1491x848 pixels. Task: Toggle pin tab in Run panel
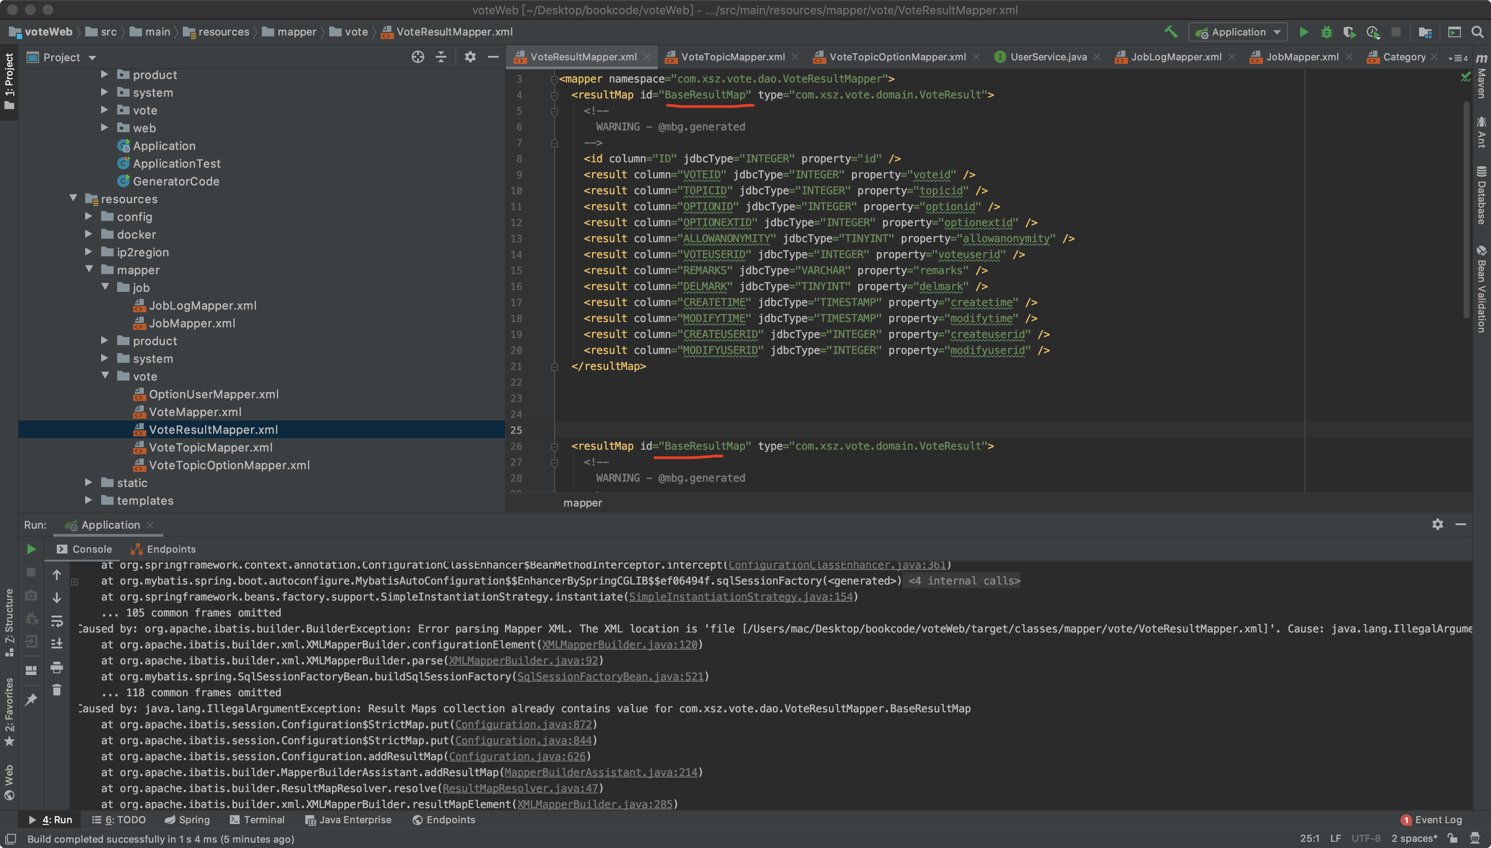[x=31, y=699]
